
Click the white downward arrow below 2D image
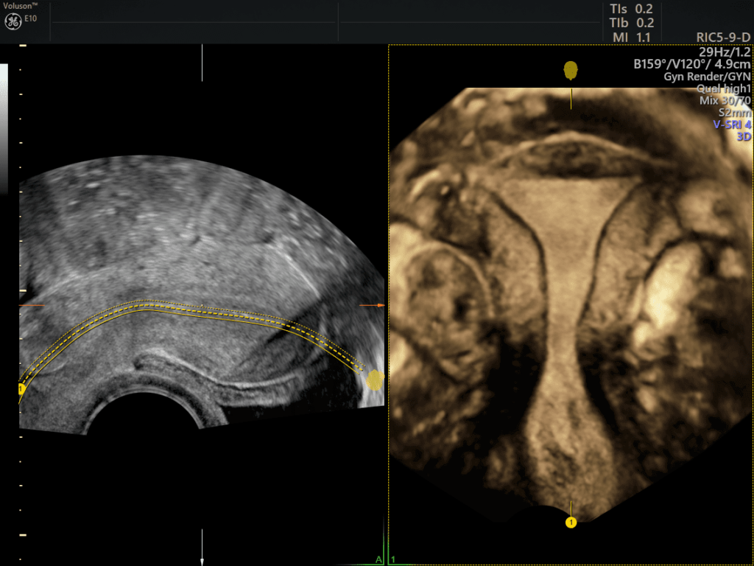point(202,558)
